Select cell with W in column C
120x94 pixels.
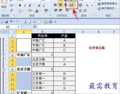pos(64,78)
